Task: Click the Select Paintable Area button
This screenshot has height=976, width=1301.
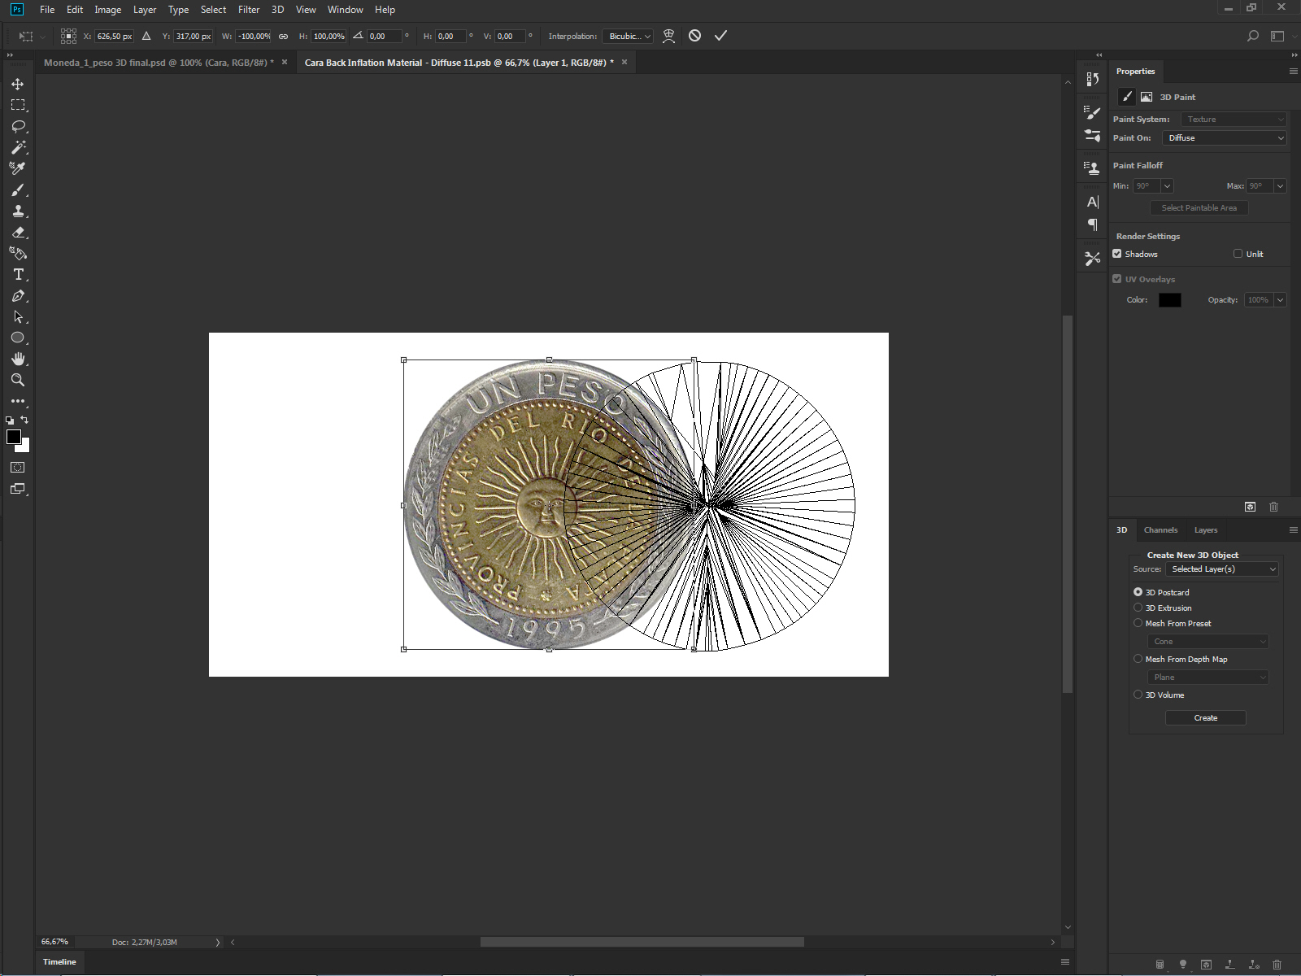Action: click(1199, 207)
